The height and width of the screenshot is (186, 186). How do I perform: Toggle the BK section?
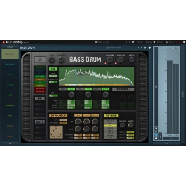pyautogui.click(x=40, y=99)
